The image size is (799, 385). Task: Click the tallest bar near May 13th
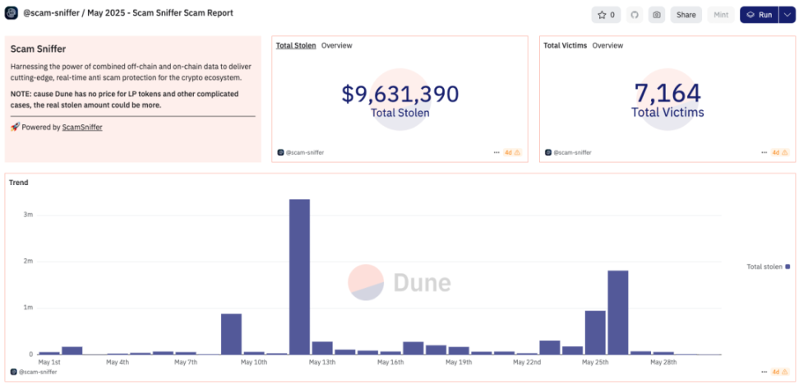click(x=299, y=276)
